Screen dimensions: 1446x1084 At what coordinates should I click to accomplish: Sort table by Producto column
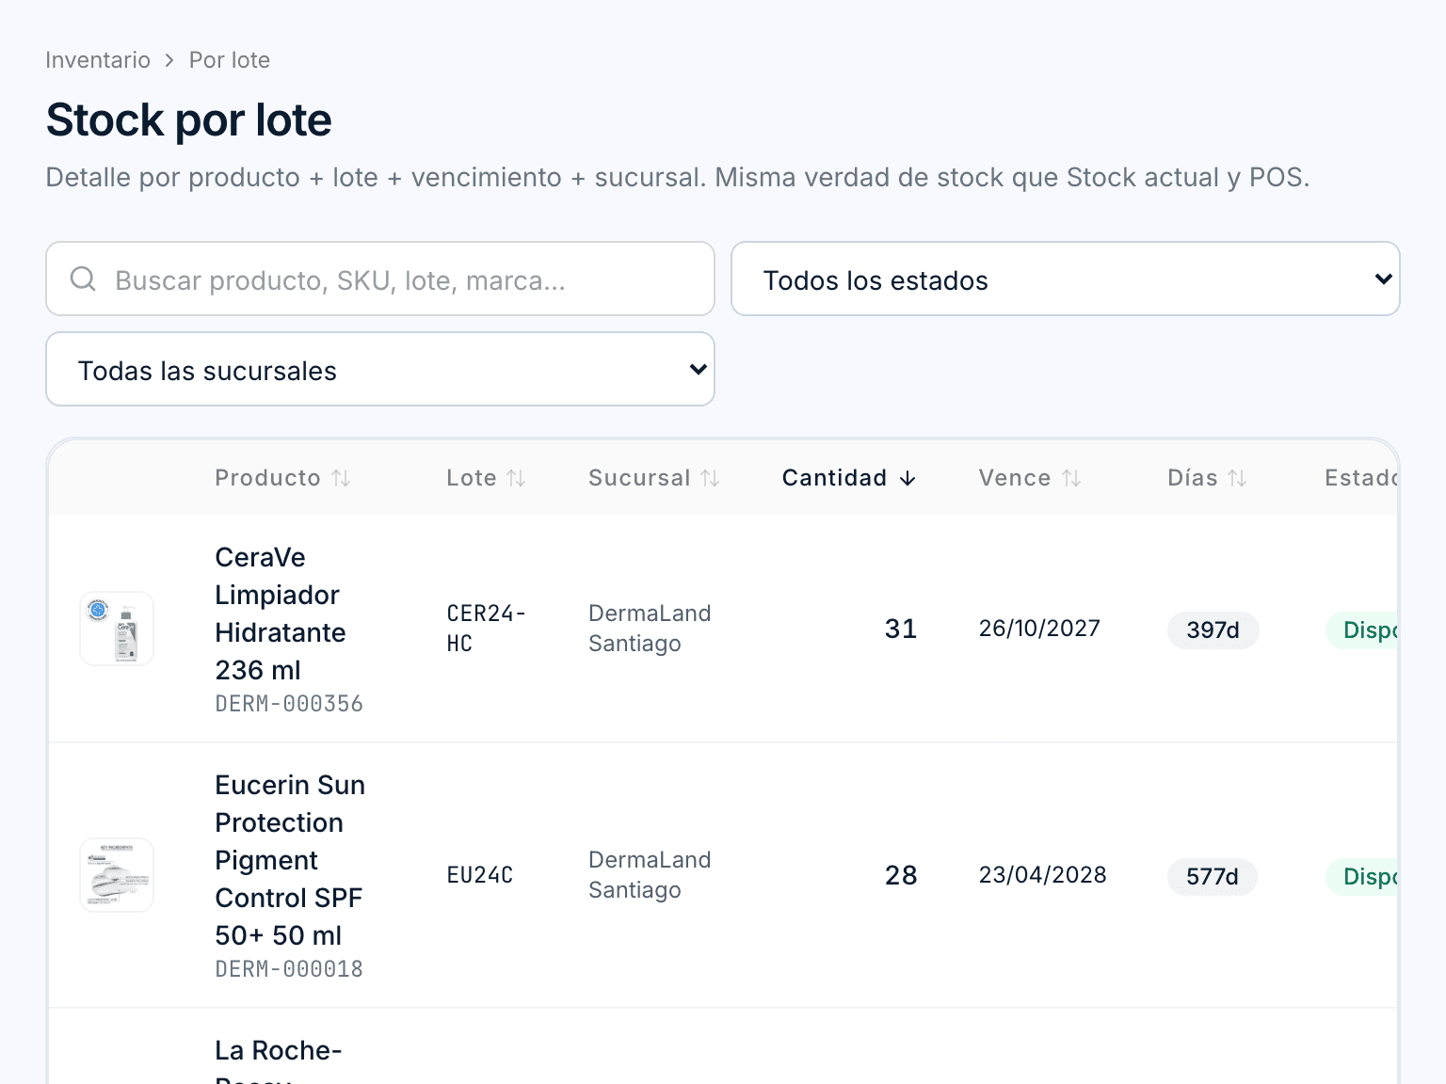coord(282,478)
